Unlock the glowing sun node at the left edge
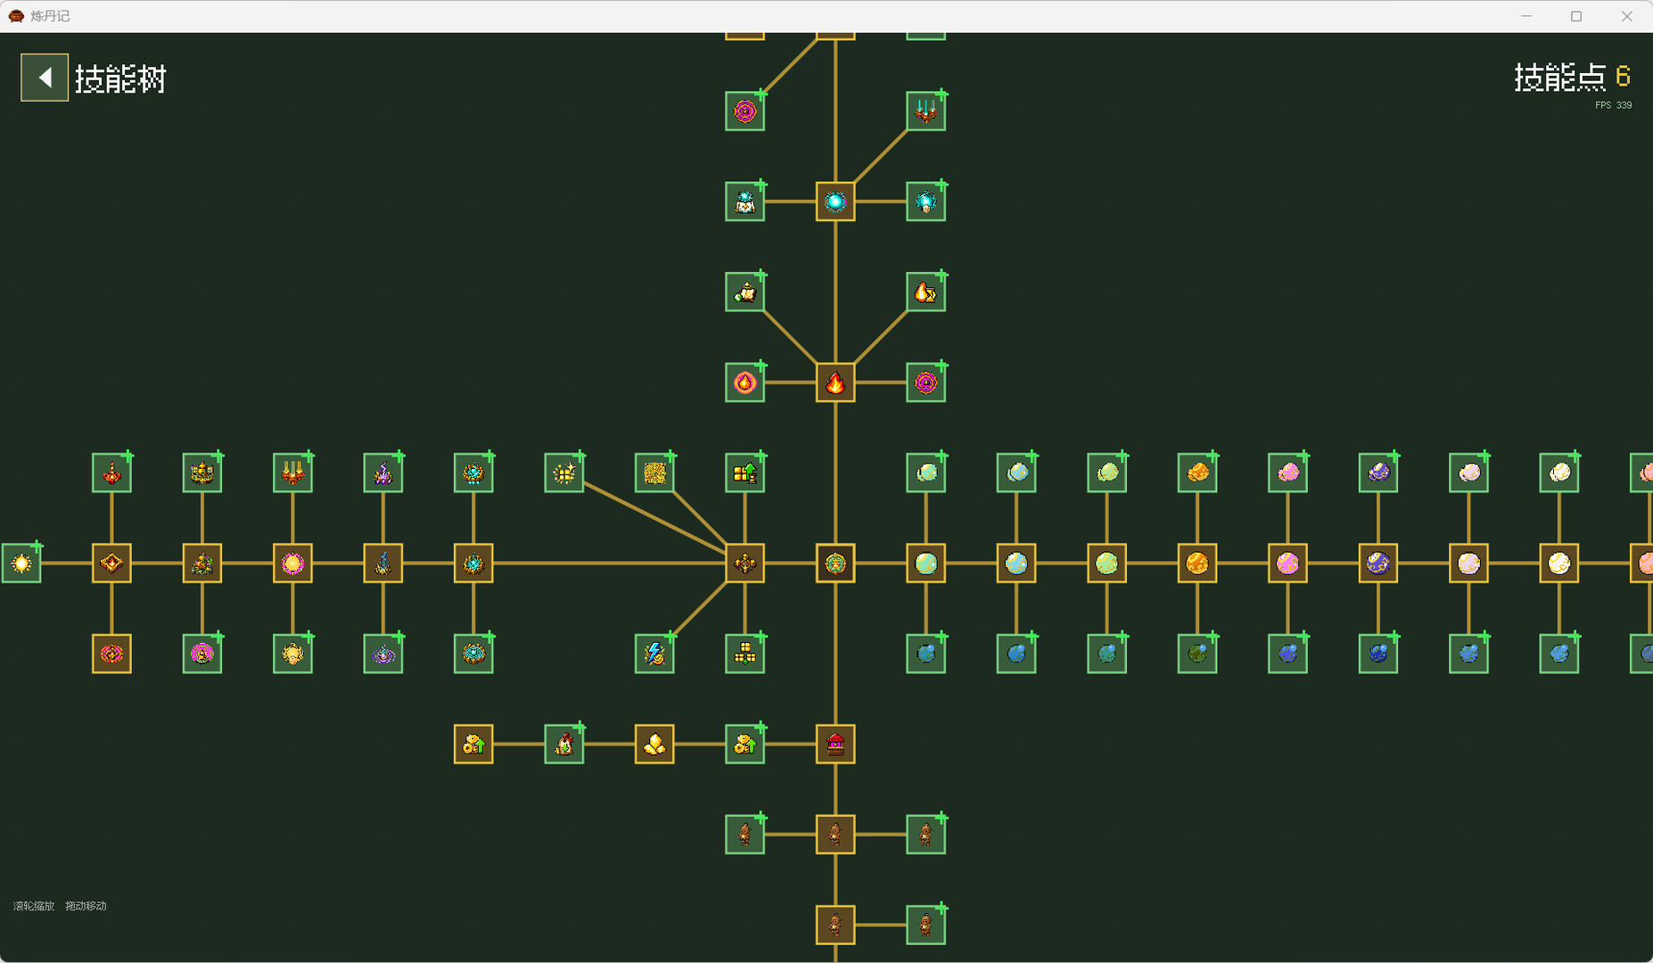 coord(21,564)
